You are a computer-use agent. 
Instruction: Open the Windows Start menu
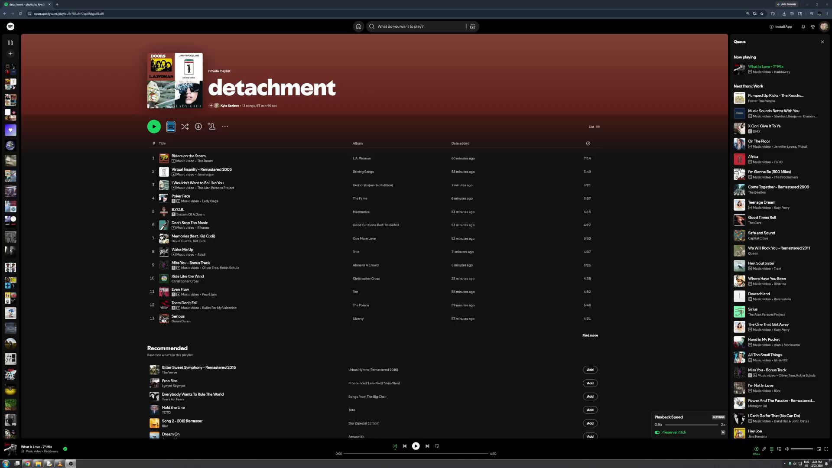(6, 464)
